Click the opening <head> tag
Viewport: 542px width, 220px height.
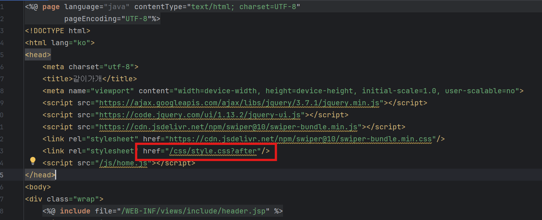click(x=38, y=55)
